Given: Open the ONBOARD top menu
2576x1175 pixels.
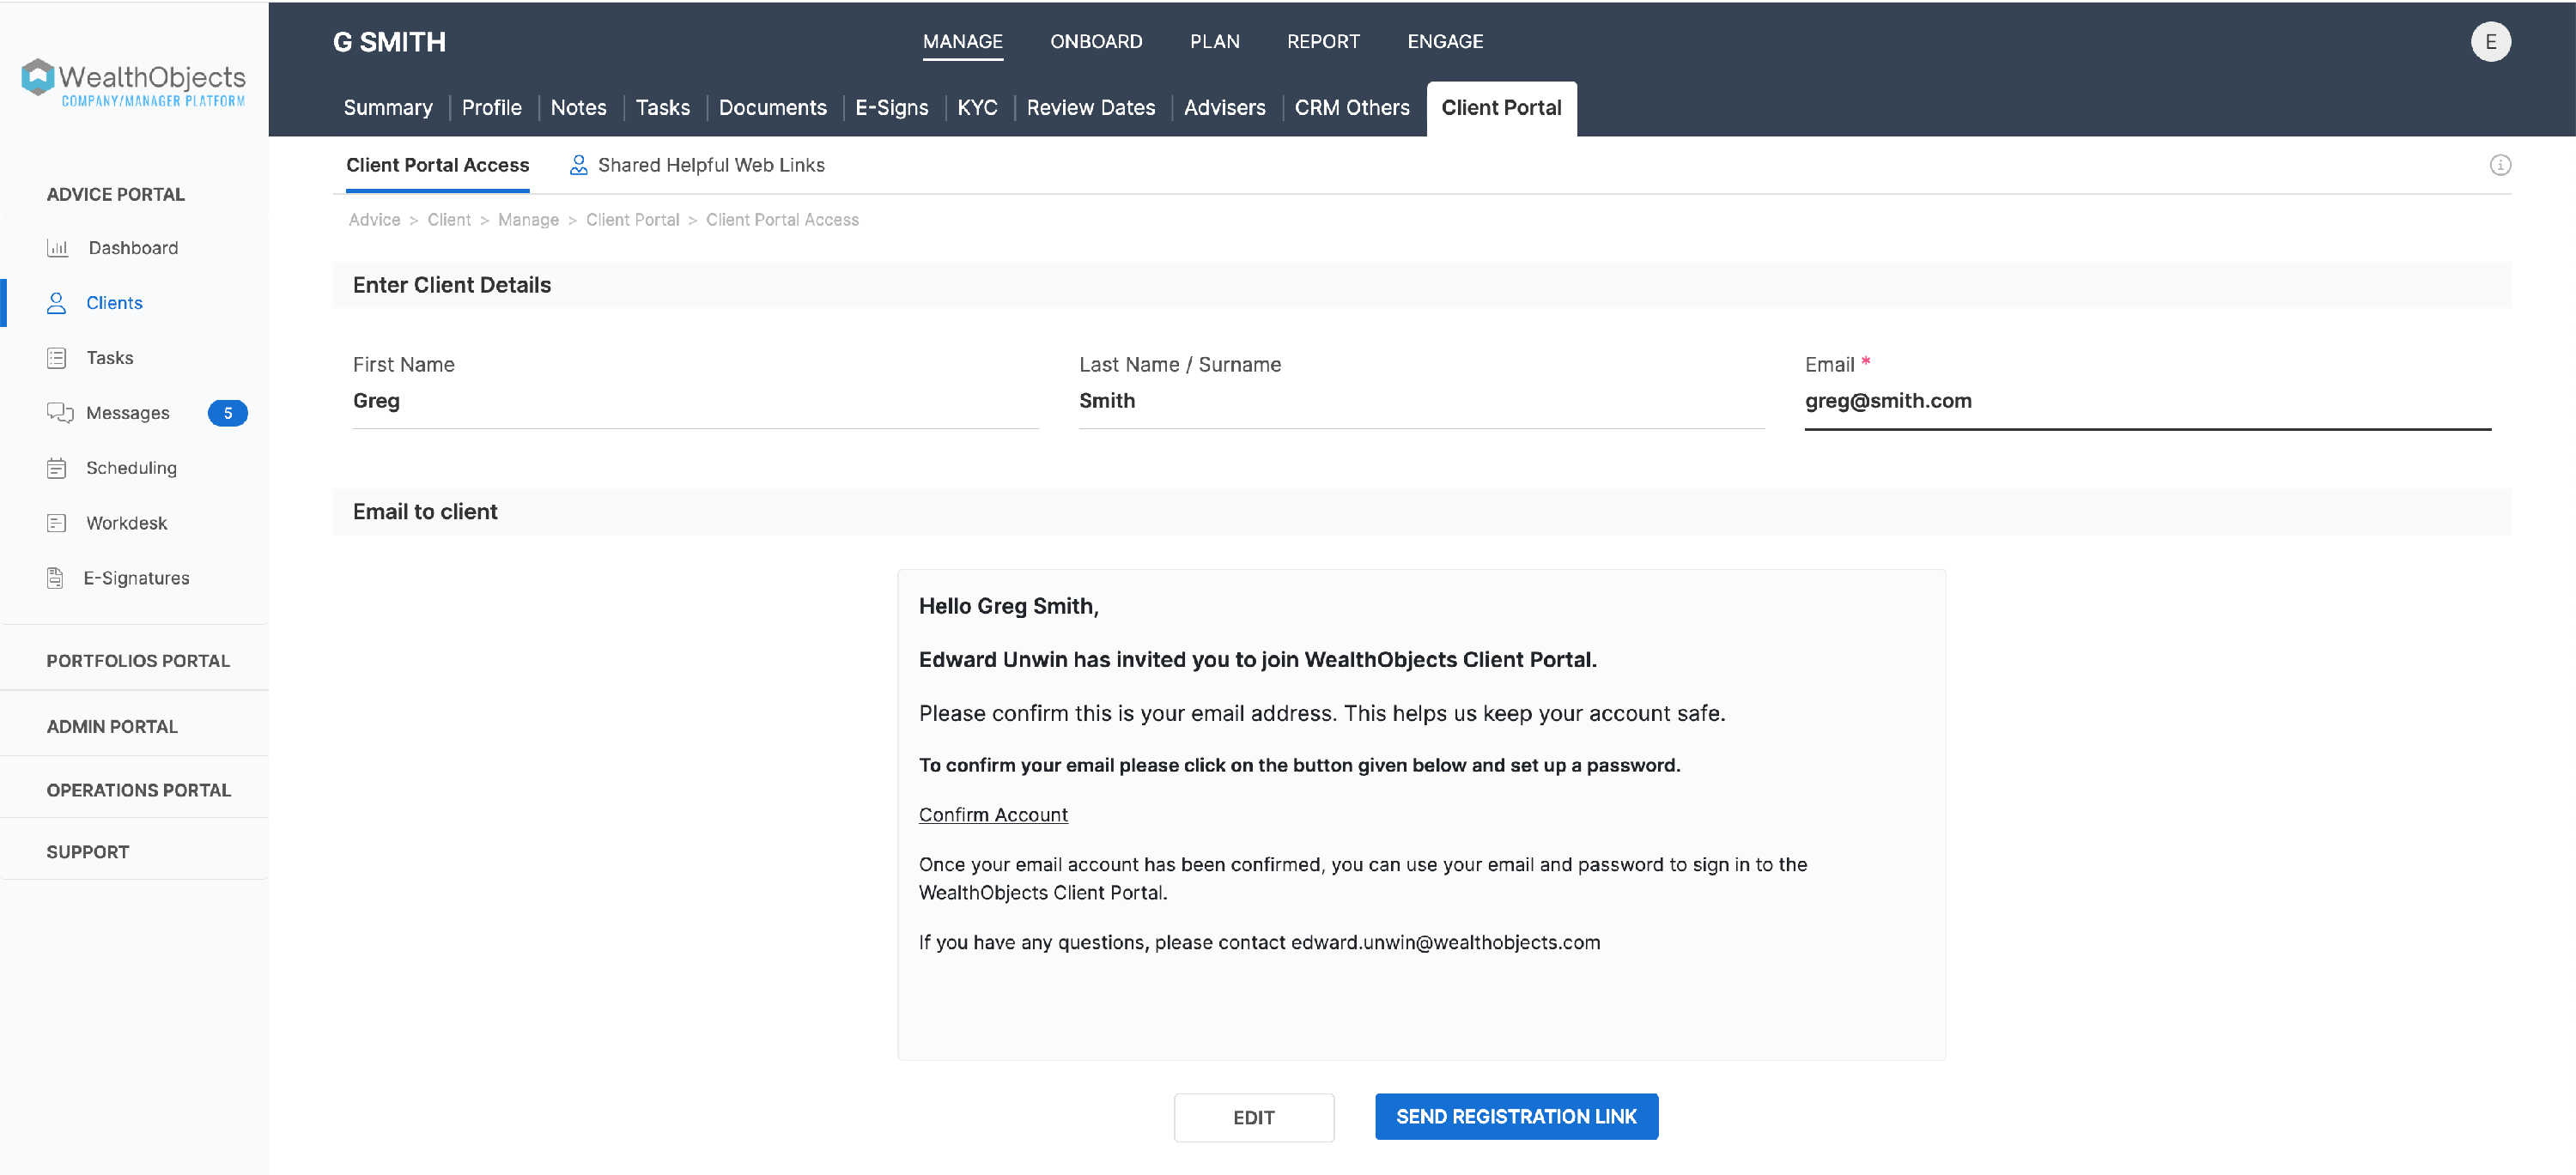Looking at the screenshot, I should 1095,41.
